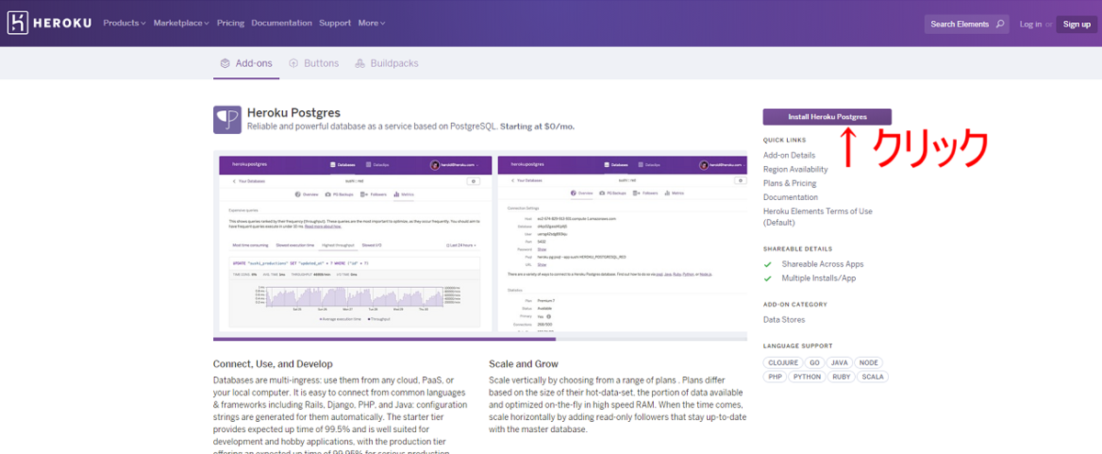Click the Log in link
The height and width of the screenshot is (454, 1102).
click(x=1030, y=24)
